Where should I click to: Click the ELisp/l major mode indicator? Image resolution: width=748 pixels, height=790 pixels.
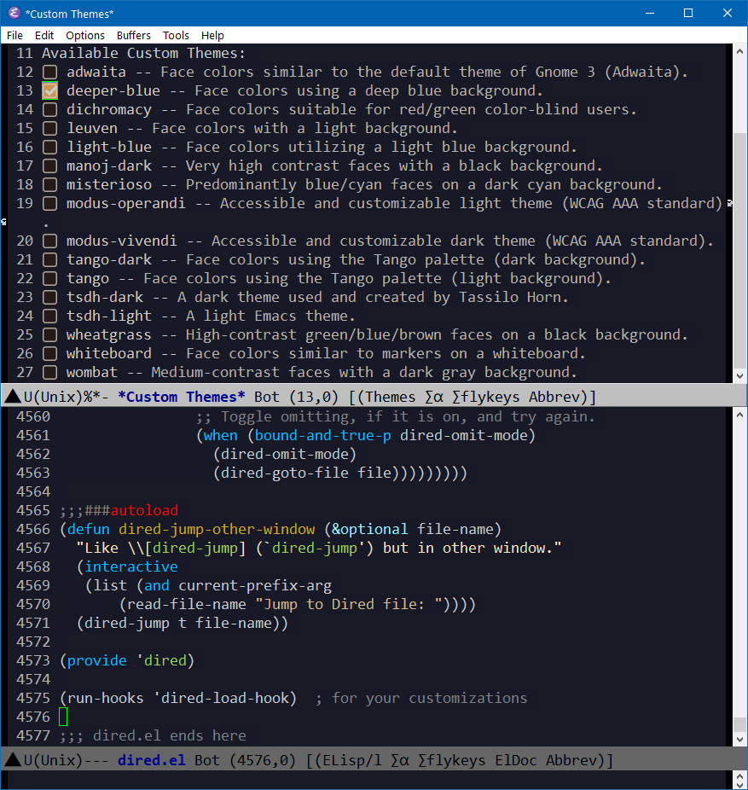pyautogui.click(x=352, y=760)
